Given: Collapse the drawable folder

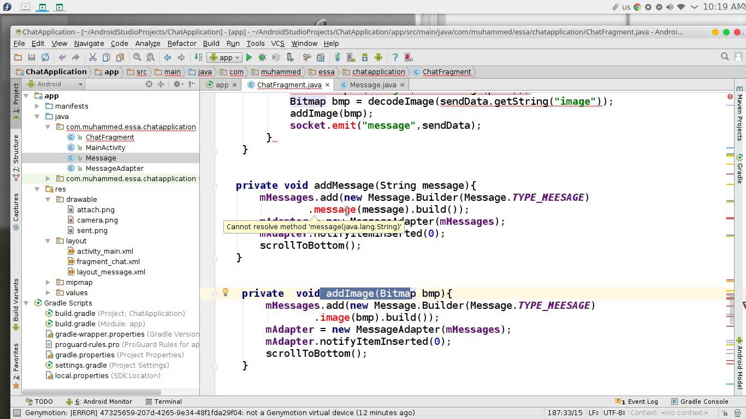Looking at the screenshot, I should point(49,199).
